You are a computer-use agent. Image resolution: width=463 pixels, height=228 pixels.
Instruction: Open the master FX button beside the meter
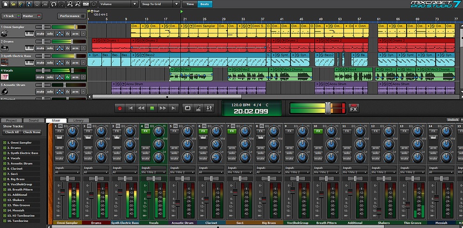click(353, 108)
